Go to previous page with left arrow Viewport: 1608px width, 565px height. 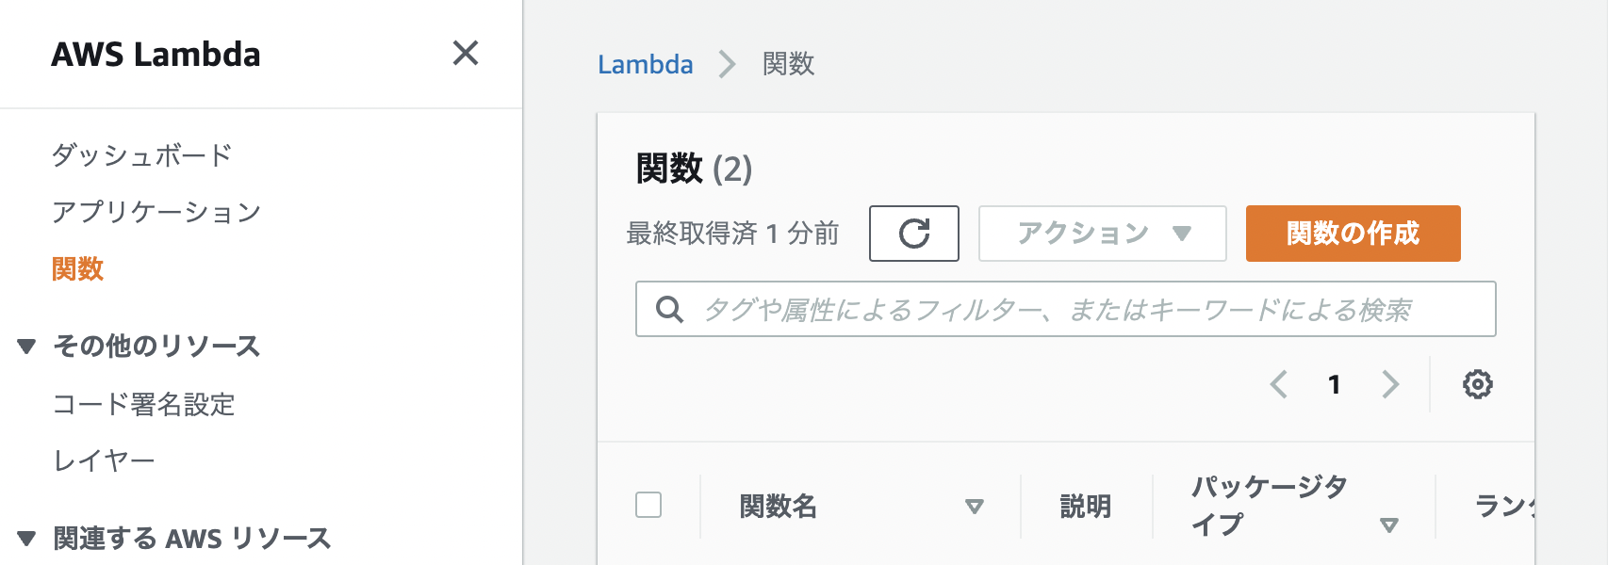pyautogui.click(x=1278, y=384)
